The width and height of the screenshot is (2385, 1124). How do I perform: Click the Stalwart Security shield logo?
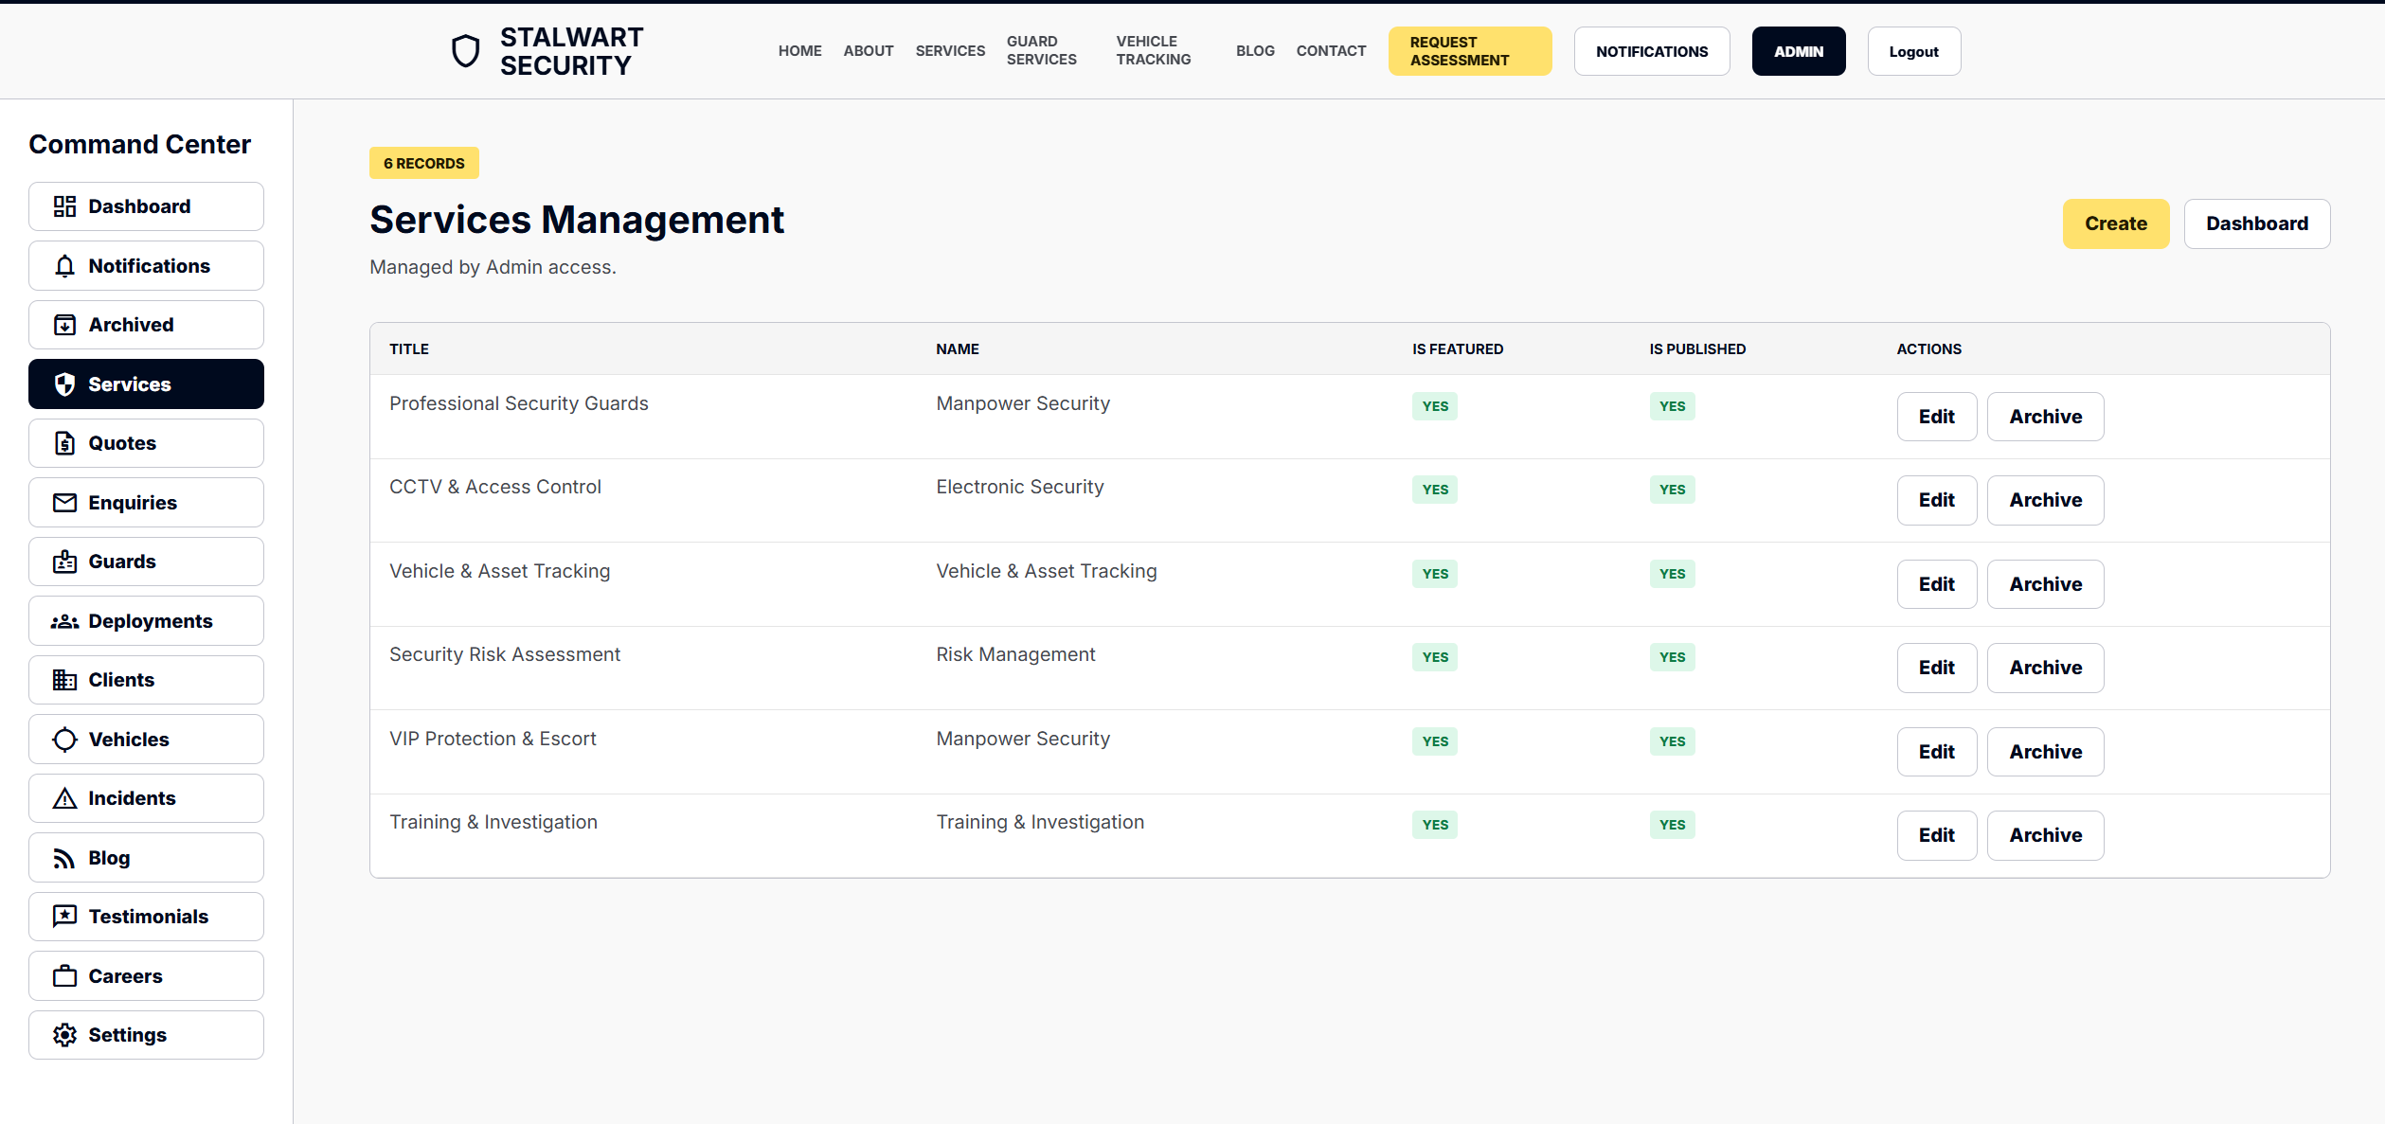465,51
